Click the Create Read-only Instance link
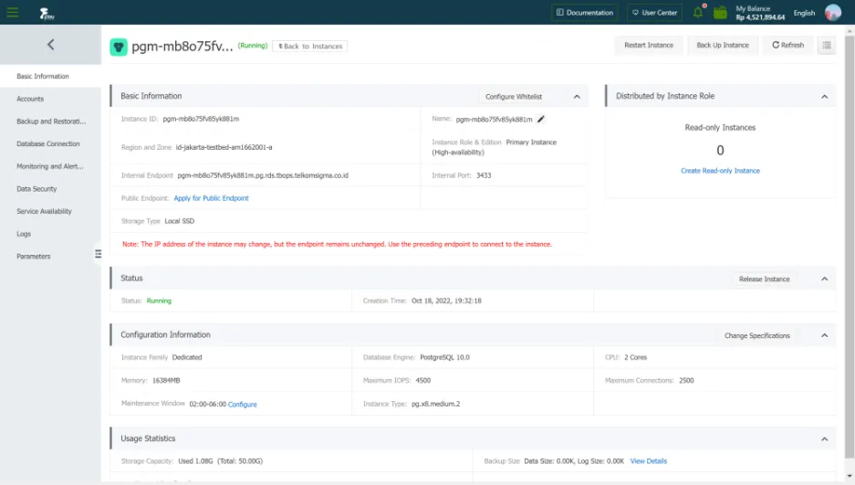The height and width of the screenshot is (485, 855). click(720, 171)
